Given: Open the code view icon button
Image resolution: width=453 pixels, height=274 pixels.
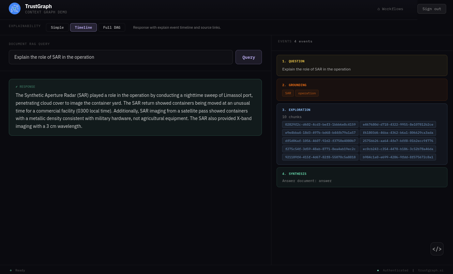Looking at the screenshot, I should tap(437, 249).
